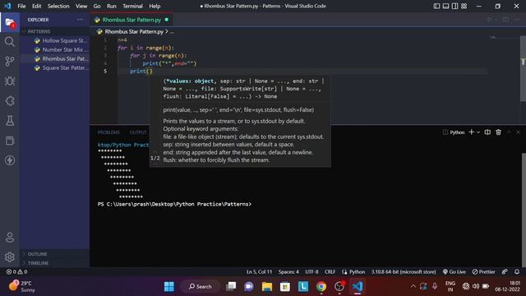Open Square Star Patter... file
Image resolution: width=526 pixels, height=296 pixels.
coord(55,67)
